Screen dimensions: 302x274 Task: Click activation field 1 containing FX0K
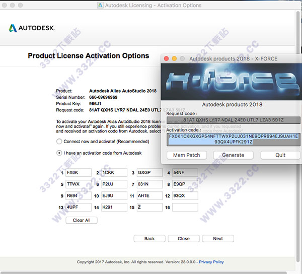(x=79, y=173)
